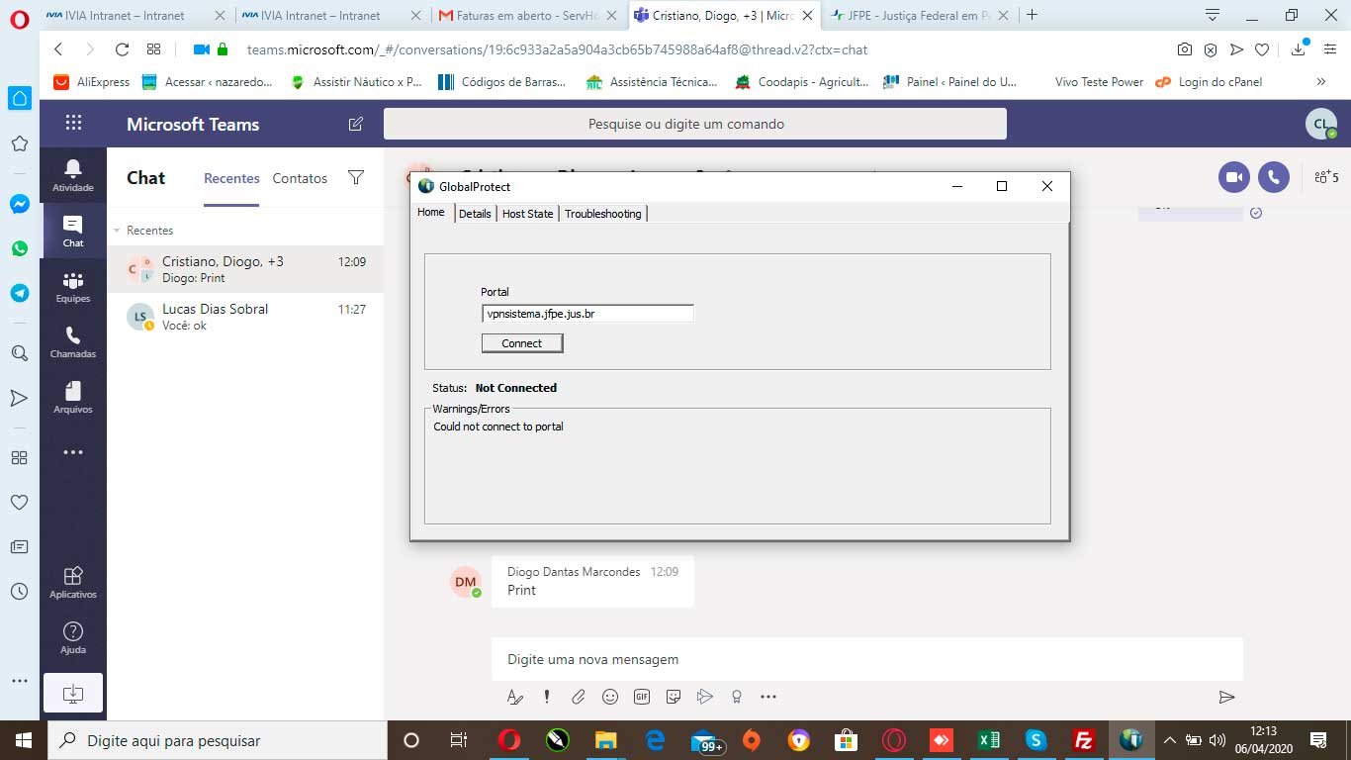Open the emoji picker in composer
The width and height of the screenshot is (1351, 760).
click(610, 697)
